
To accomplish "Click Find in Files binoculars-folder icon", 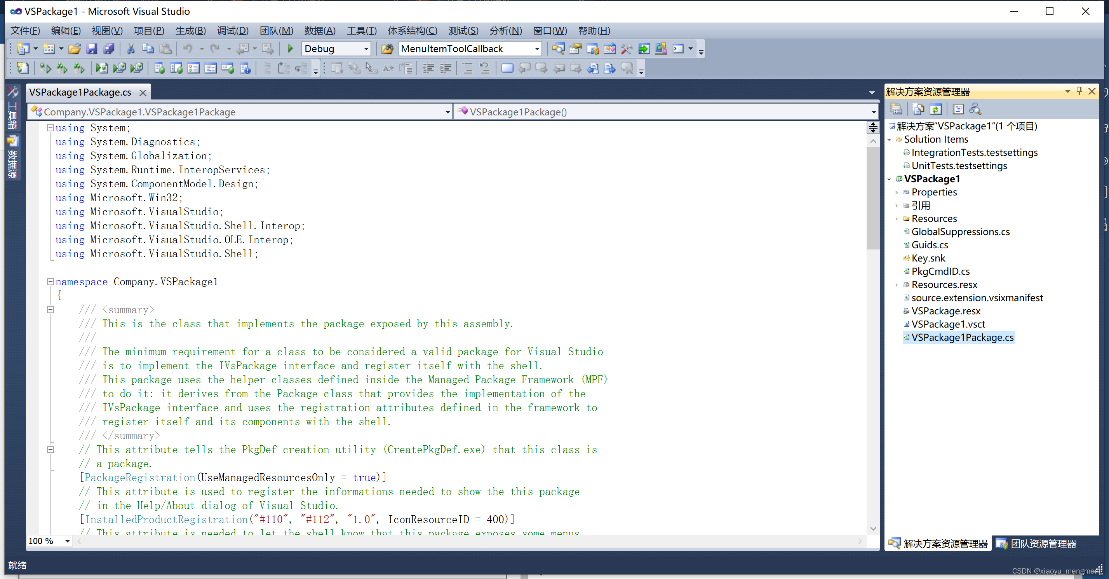I will [387, 49].
